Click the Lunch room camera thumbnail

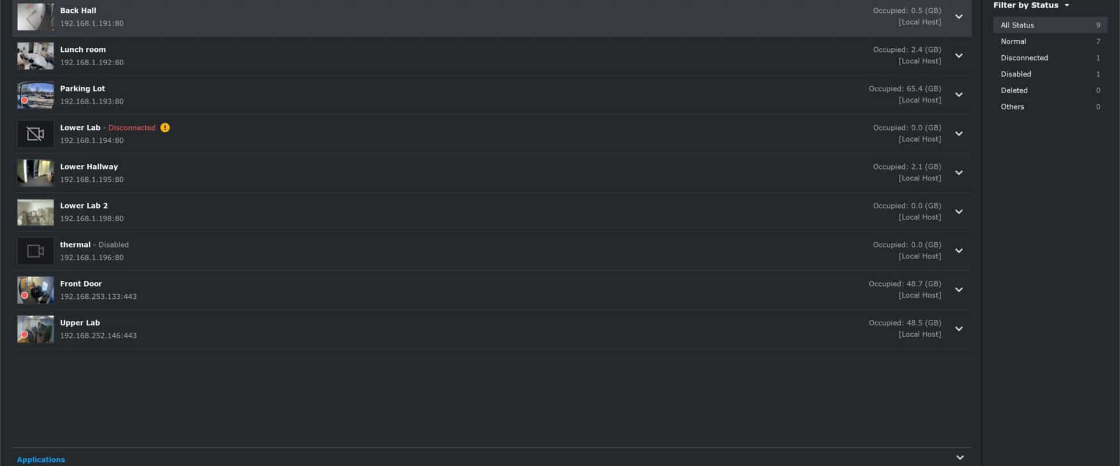pyautogui.click(x=35, y=56)
